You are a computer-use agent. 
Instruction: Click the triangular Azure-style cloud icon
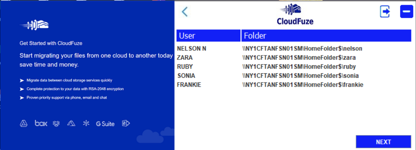pyautogui.click(x=71, y=123)
